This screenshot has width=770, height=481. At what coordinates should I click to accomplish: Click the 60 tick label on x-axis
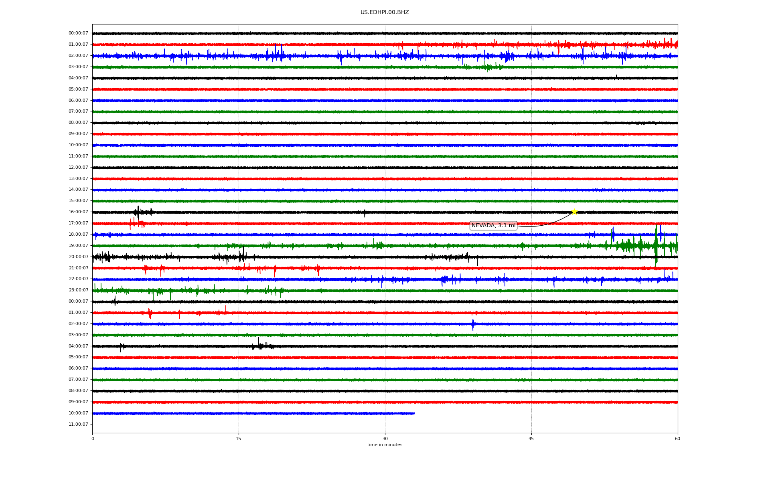pyautogui.click(x=677, y=439)
